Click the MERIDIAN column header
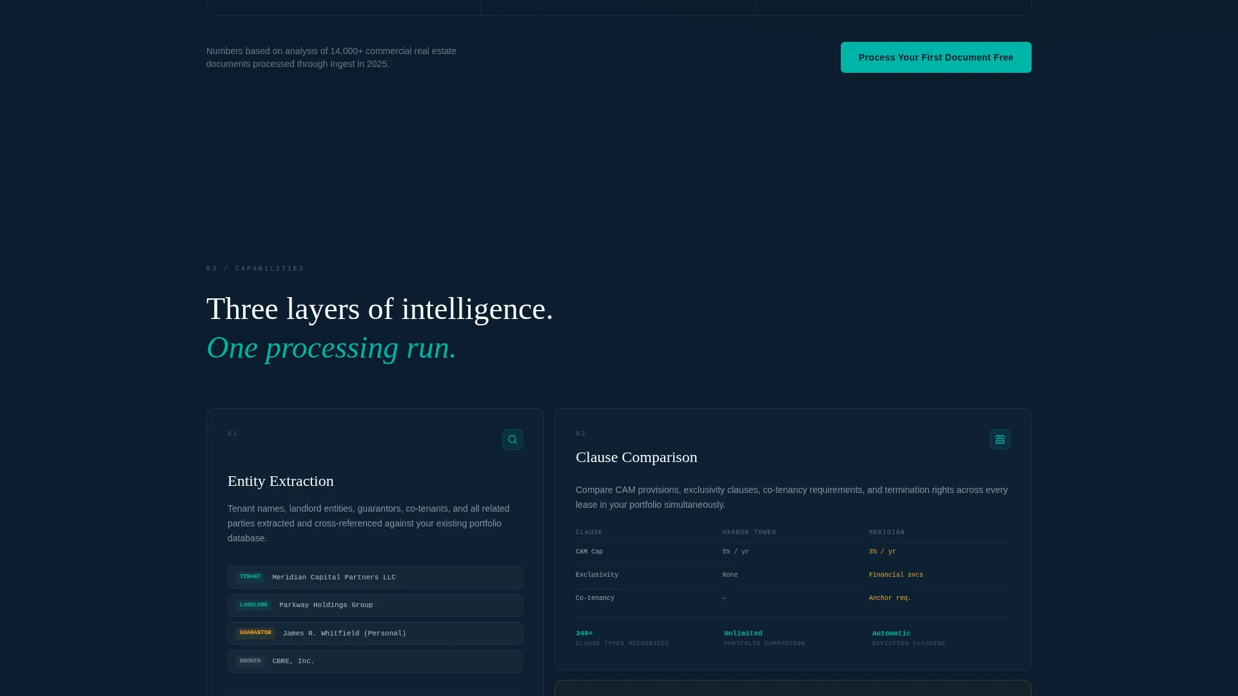Image resolution: width=1238 pixels, height=696 pixels. coord(887,532)
